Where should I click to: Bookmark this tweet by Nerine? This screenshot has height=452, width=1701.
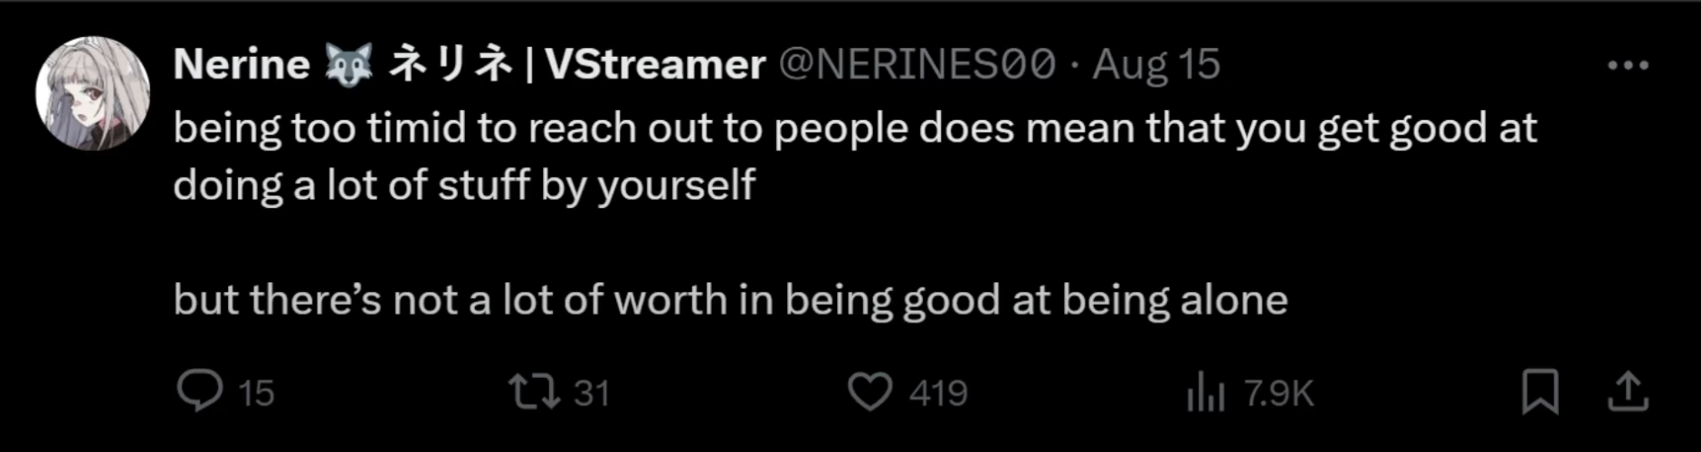(x=1540, y=391)
